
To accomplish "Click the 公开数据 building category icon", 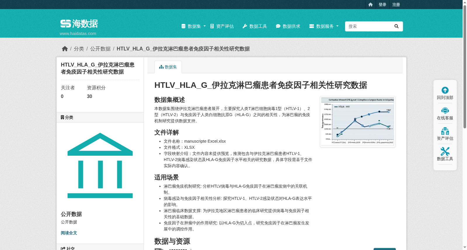I will (100, 165).
